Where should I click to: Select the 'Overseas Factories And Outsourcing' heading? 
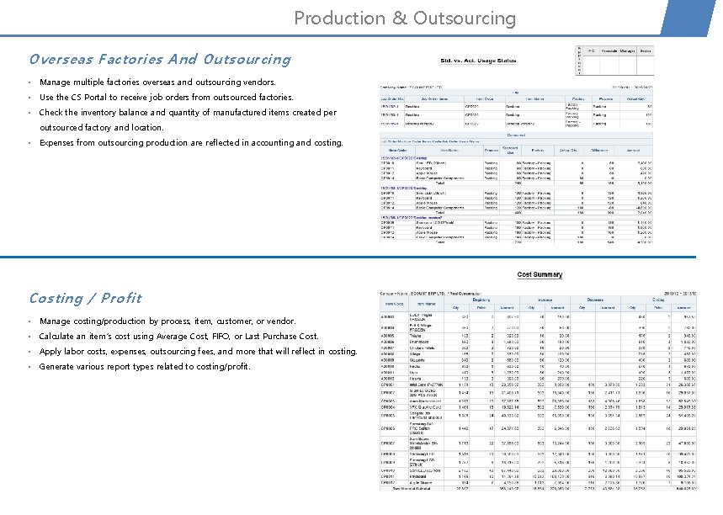[x=160, y=59]
